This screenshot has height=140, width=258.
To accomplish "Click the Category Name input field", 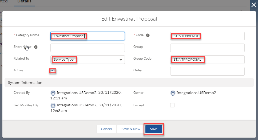I will point(88,36).
